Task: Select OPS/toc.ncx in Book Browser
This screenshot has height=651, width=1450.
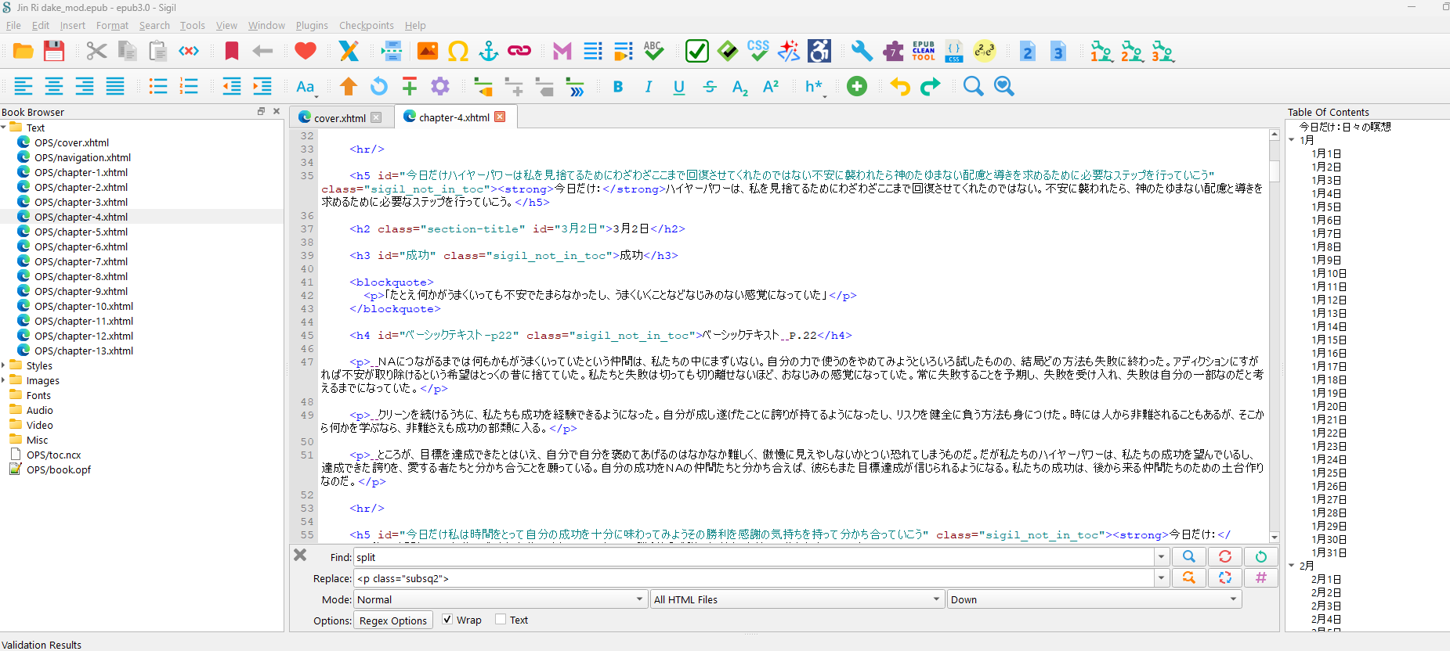Action: (x=53, y=455)
